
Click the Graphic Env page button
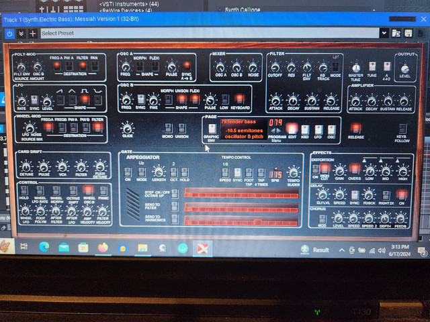[x=212, y=128]
